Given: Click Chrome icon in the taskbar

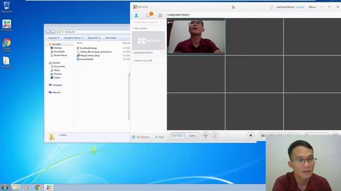Looking at the screenshot, I should click(x=38, y=187).
